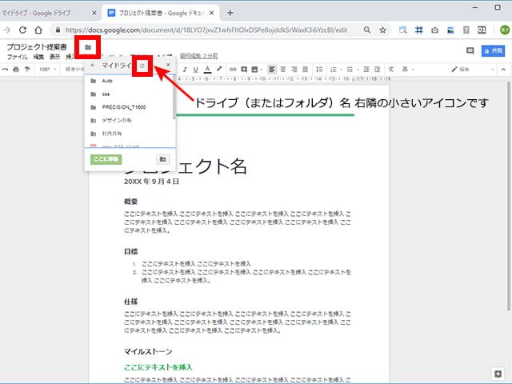The width and height of the screenshot is (512, 384).
Task: Apply underline formatting
Action: [195, 70]
